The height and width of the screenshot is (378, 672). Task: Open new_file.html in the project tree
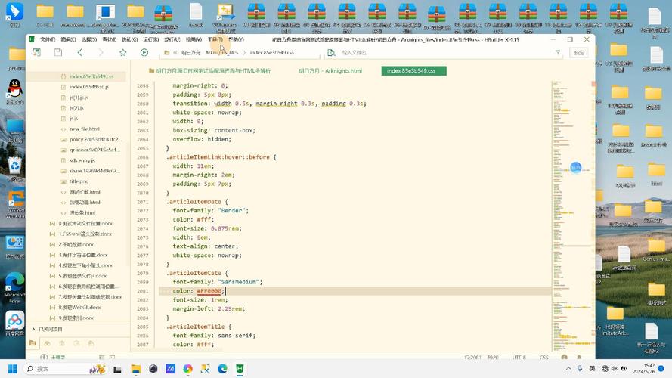tap(85, 129)
